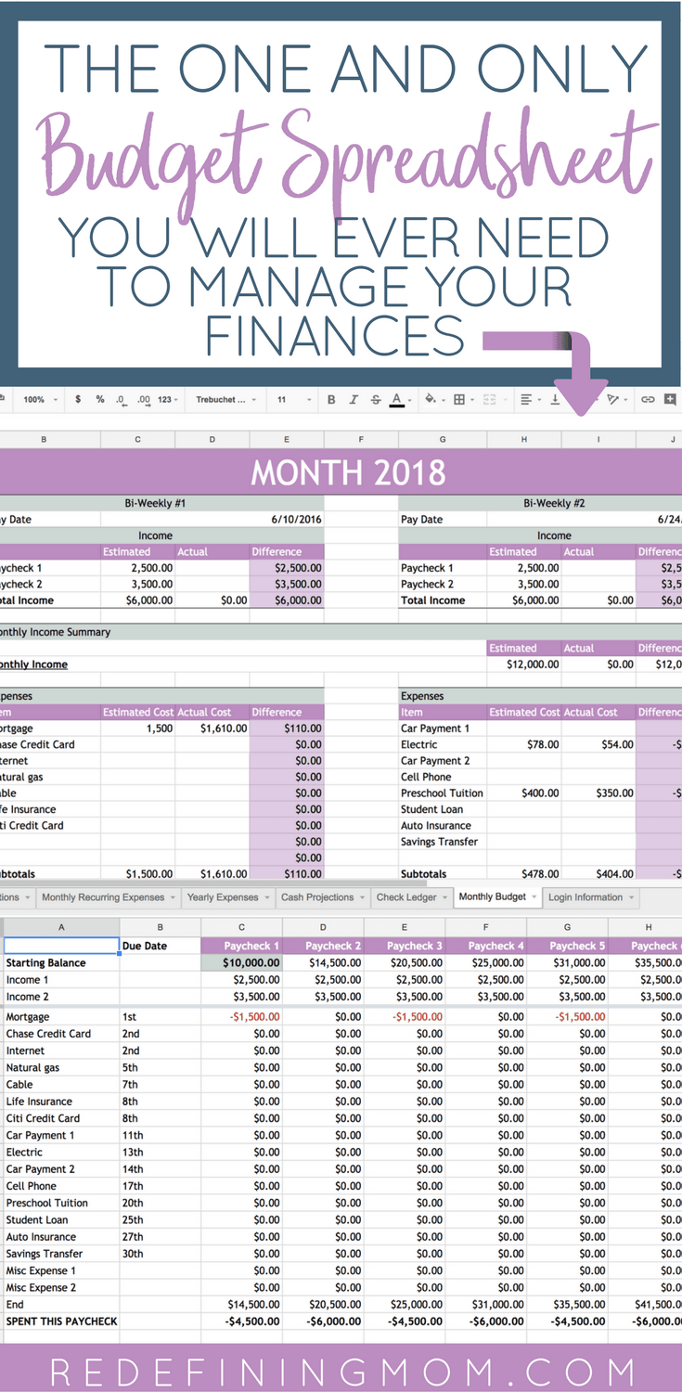Click the Bi-Weekly #1 header cell
This screenshot has height=1392, width=682.
coord(156,503)
